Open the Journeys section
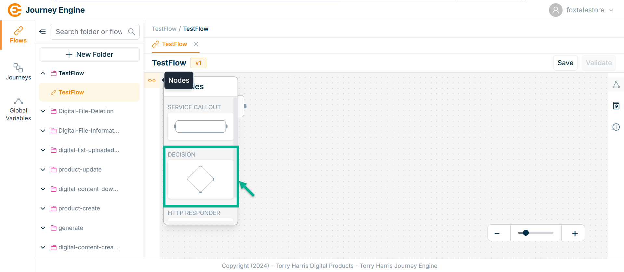This screenshot has height=272, width=624. tap(18, 72)
